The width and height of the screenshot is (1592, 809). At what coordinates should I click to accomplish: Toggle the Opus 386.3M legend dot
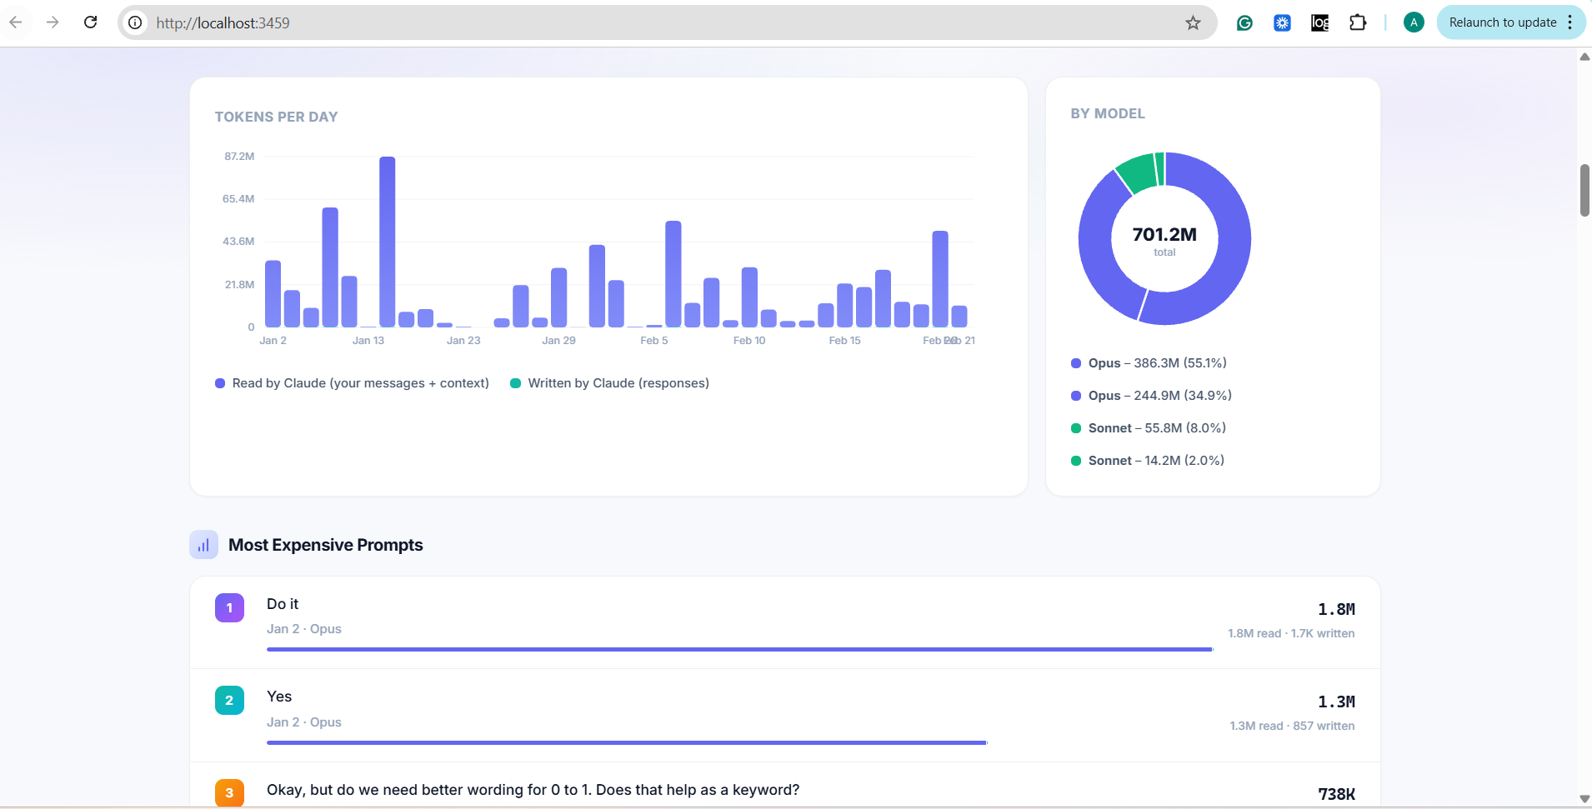coord(1075,363)
